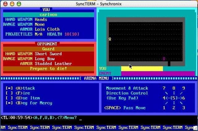Click the arena exit door gap
The width and height of the screenshot is (198, 131).
[169, 64]
